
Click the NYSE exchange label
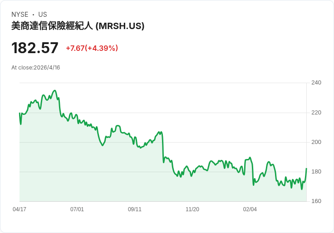coord(20,14)
